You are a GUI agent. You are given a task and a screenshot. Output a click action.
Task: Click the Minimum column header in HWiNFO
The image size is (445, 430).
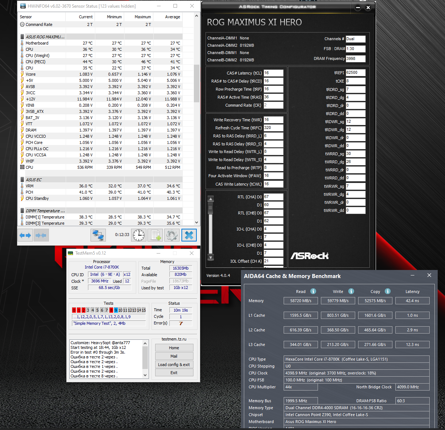[110, 17]
